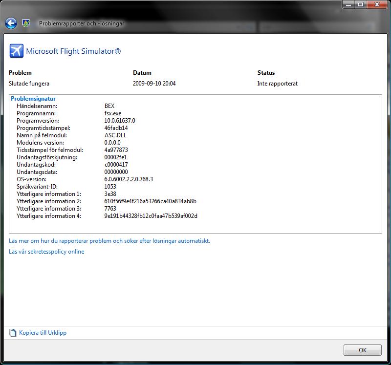Click the Modulens version label

40,143
